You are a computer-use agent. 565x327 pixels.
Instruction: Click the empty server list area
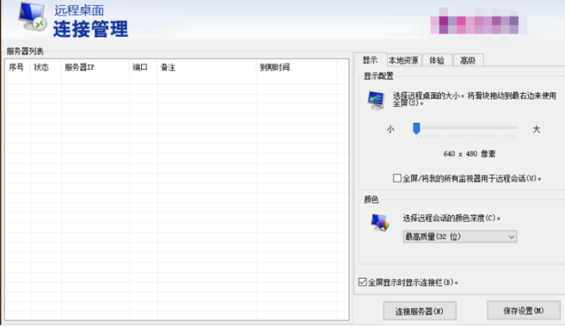click(x=177, y=198)
